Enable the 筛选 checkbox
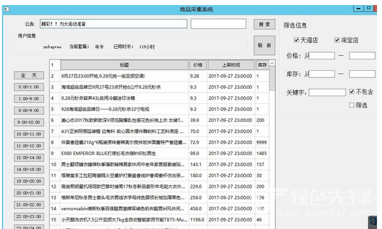382x229 pixels. [351, 105]
